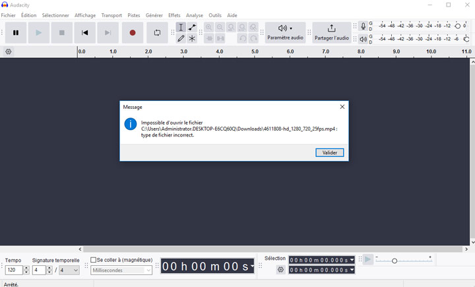
Task: Open timeline options gear icon
Action: [x=9, y=51]
